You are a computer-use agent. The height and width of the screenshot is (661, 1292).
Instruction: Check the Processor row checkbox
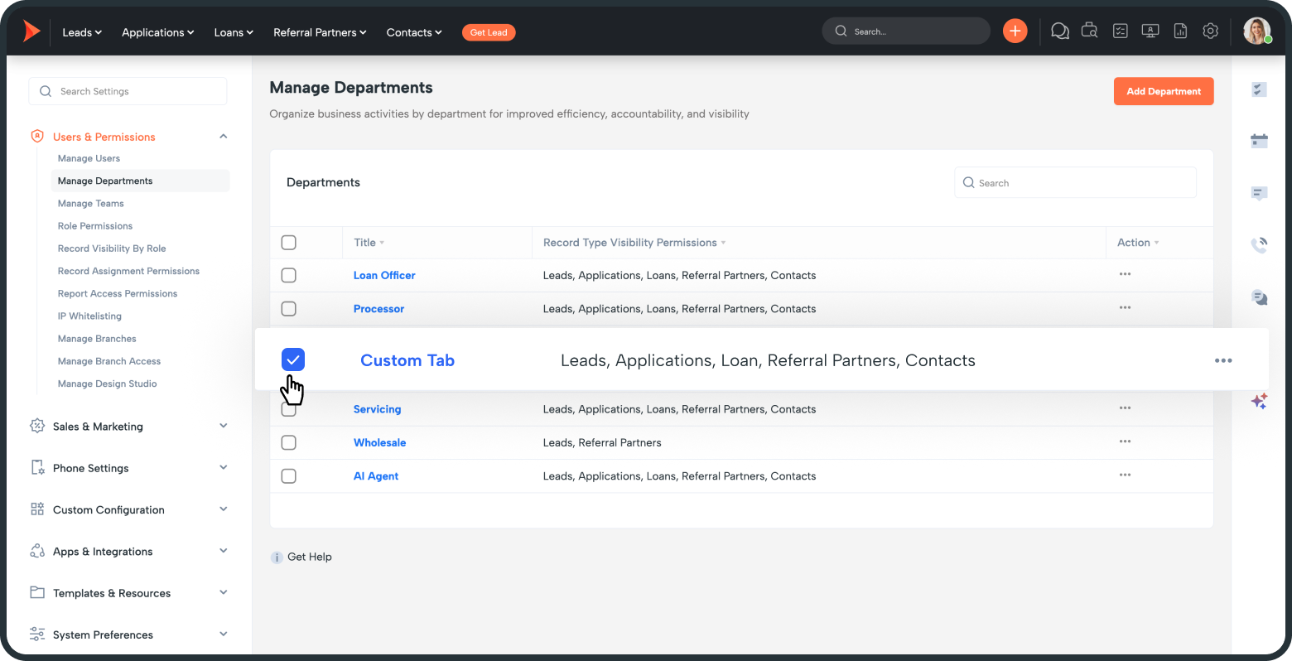point(288,308)
